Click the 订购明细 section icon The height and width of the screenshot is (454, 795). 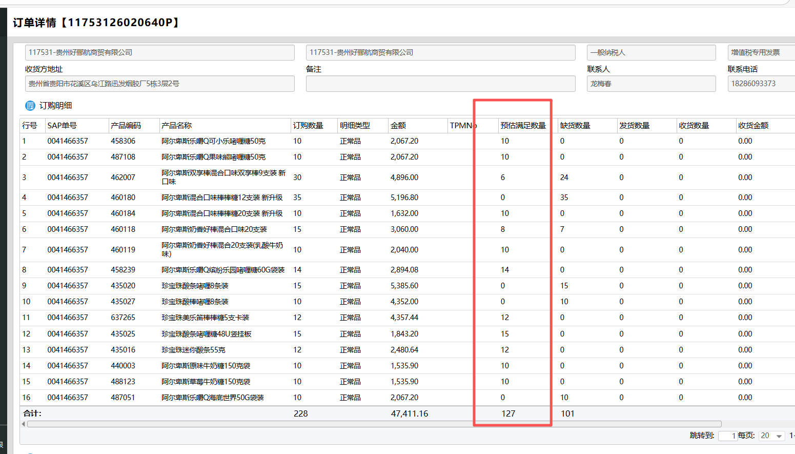click(x=30, y=106)
